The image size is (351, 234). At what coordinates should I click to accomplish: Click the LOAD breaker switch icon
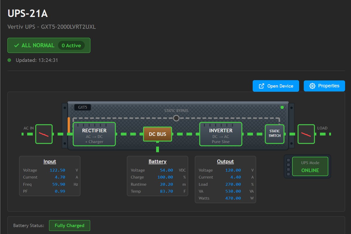(306, 134)
